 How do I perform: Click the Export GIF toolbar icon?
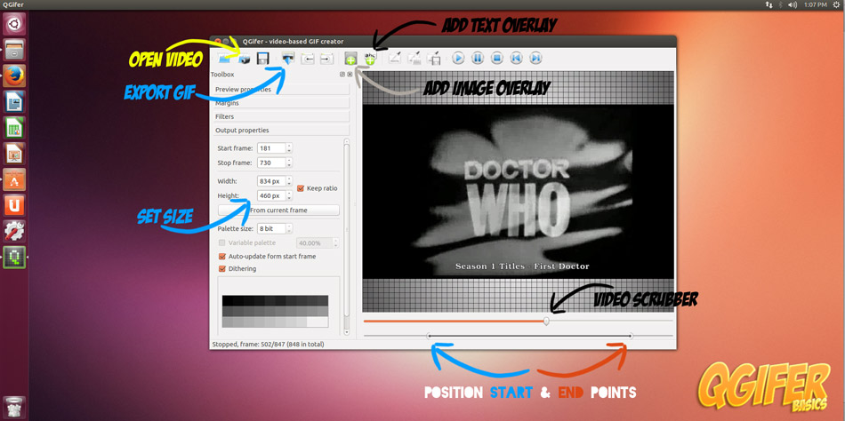[x=288, y=59]
